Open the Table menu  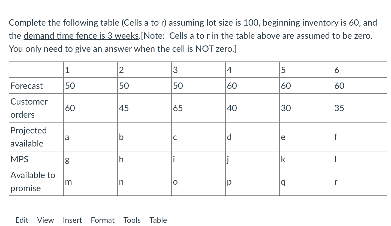158,220
